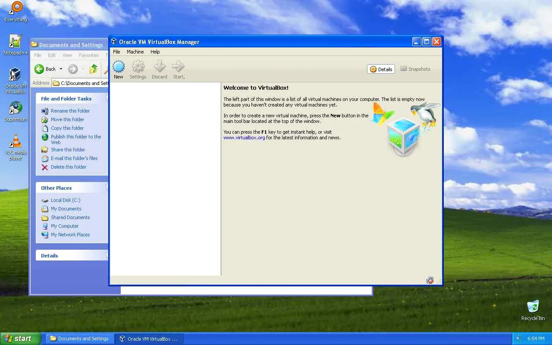Click the taskbar clock showing 6:54 PM
The height and width of the screenshot is (345, 552).
pyautogui.click(x=536, y=339)
